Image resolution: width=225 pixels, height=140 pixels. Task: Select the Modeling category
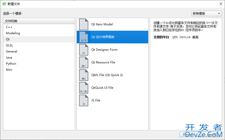coord(39,33)
